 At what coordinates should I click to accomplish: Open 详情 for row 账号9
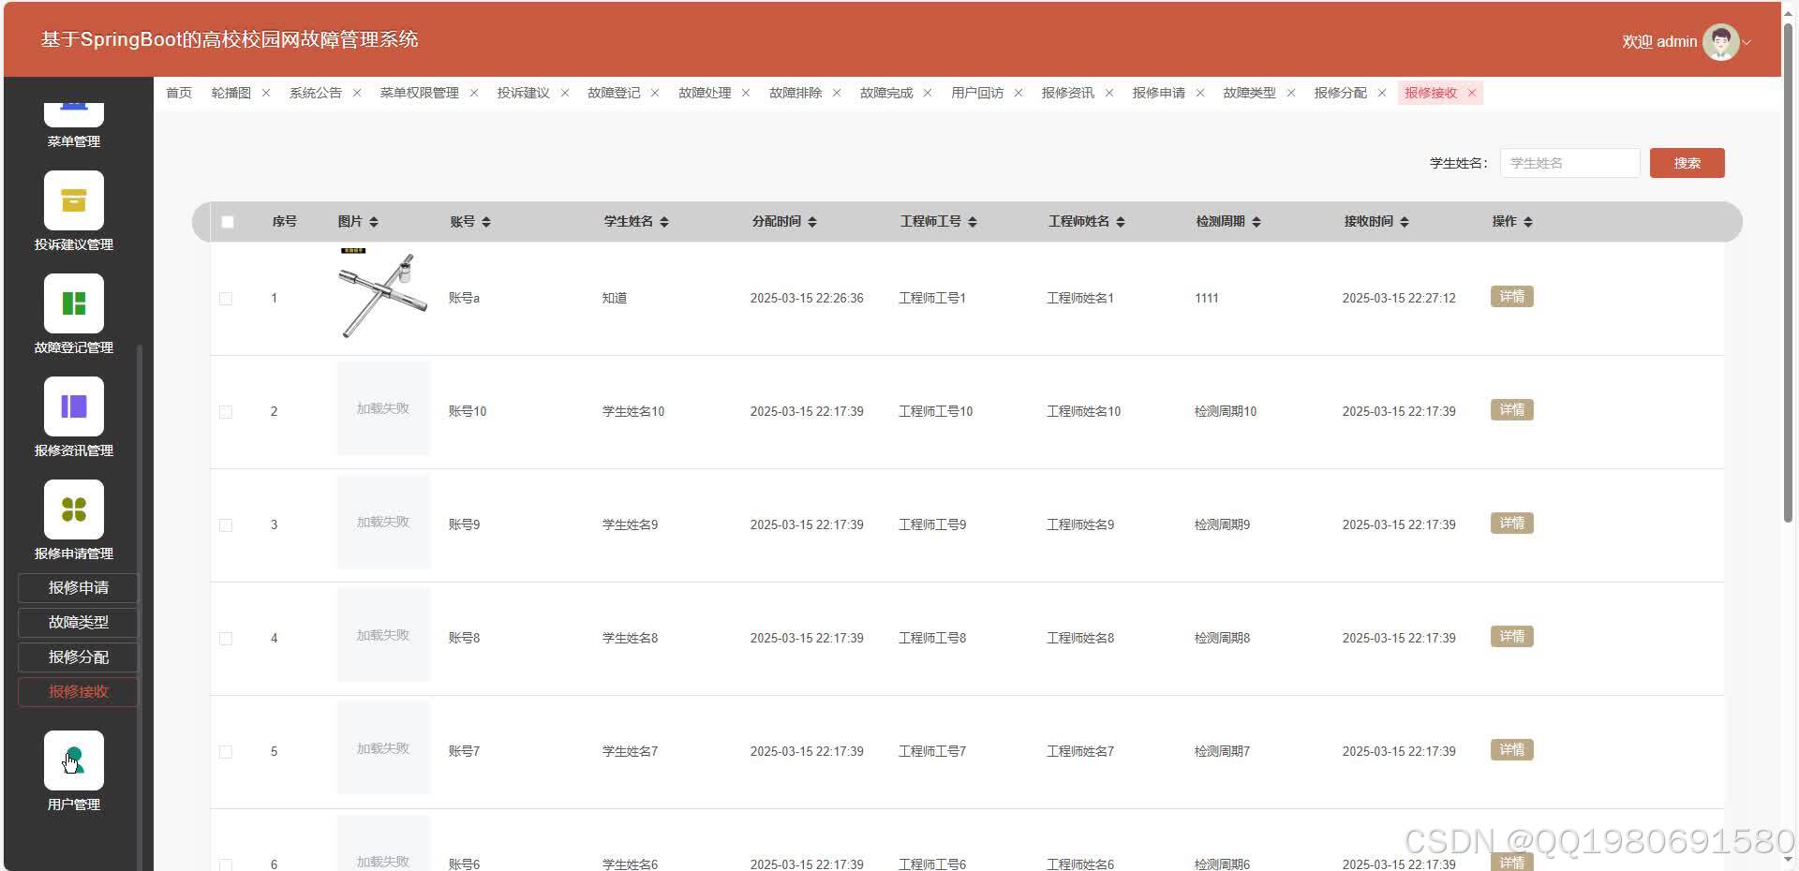click(x=1511, y=524)
